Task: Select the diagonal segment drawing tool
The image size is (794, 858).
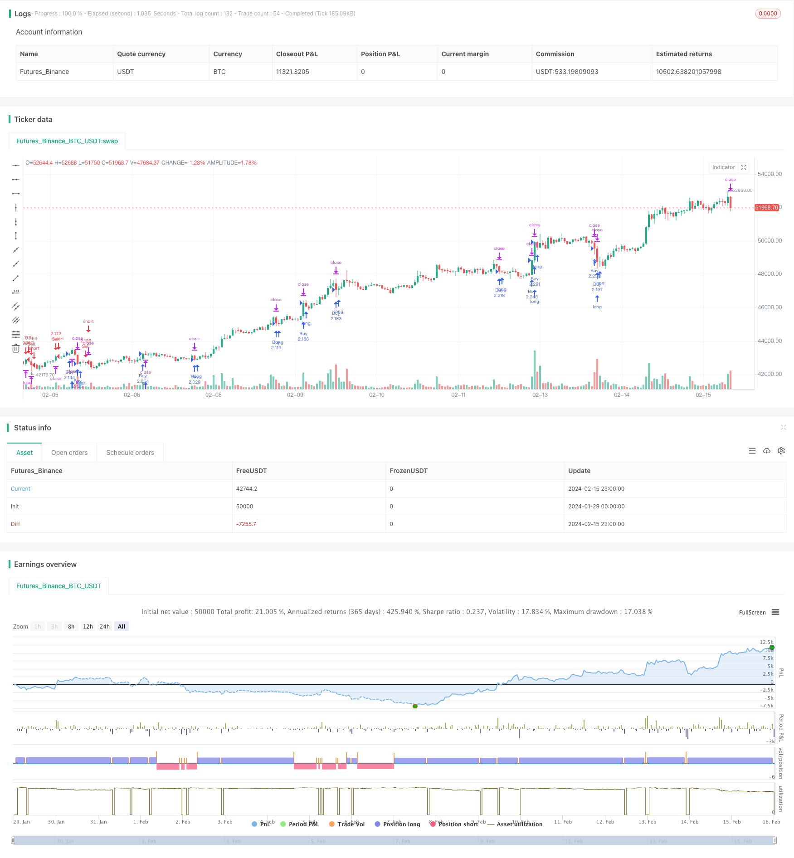Action: tap(16, 278)
